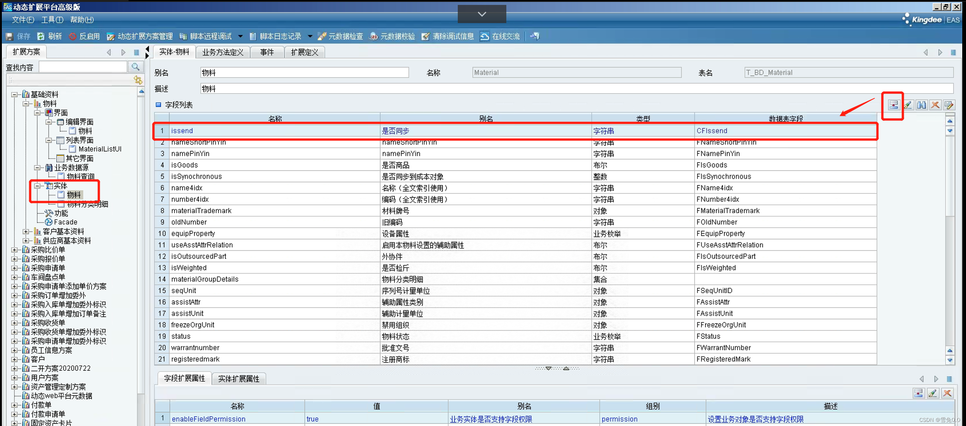This screenshot has width=966, height=426.
Task: Open the 工具 menu
Action: point(52,20)
